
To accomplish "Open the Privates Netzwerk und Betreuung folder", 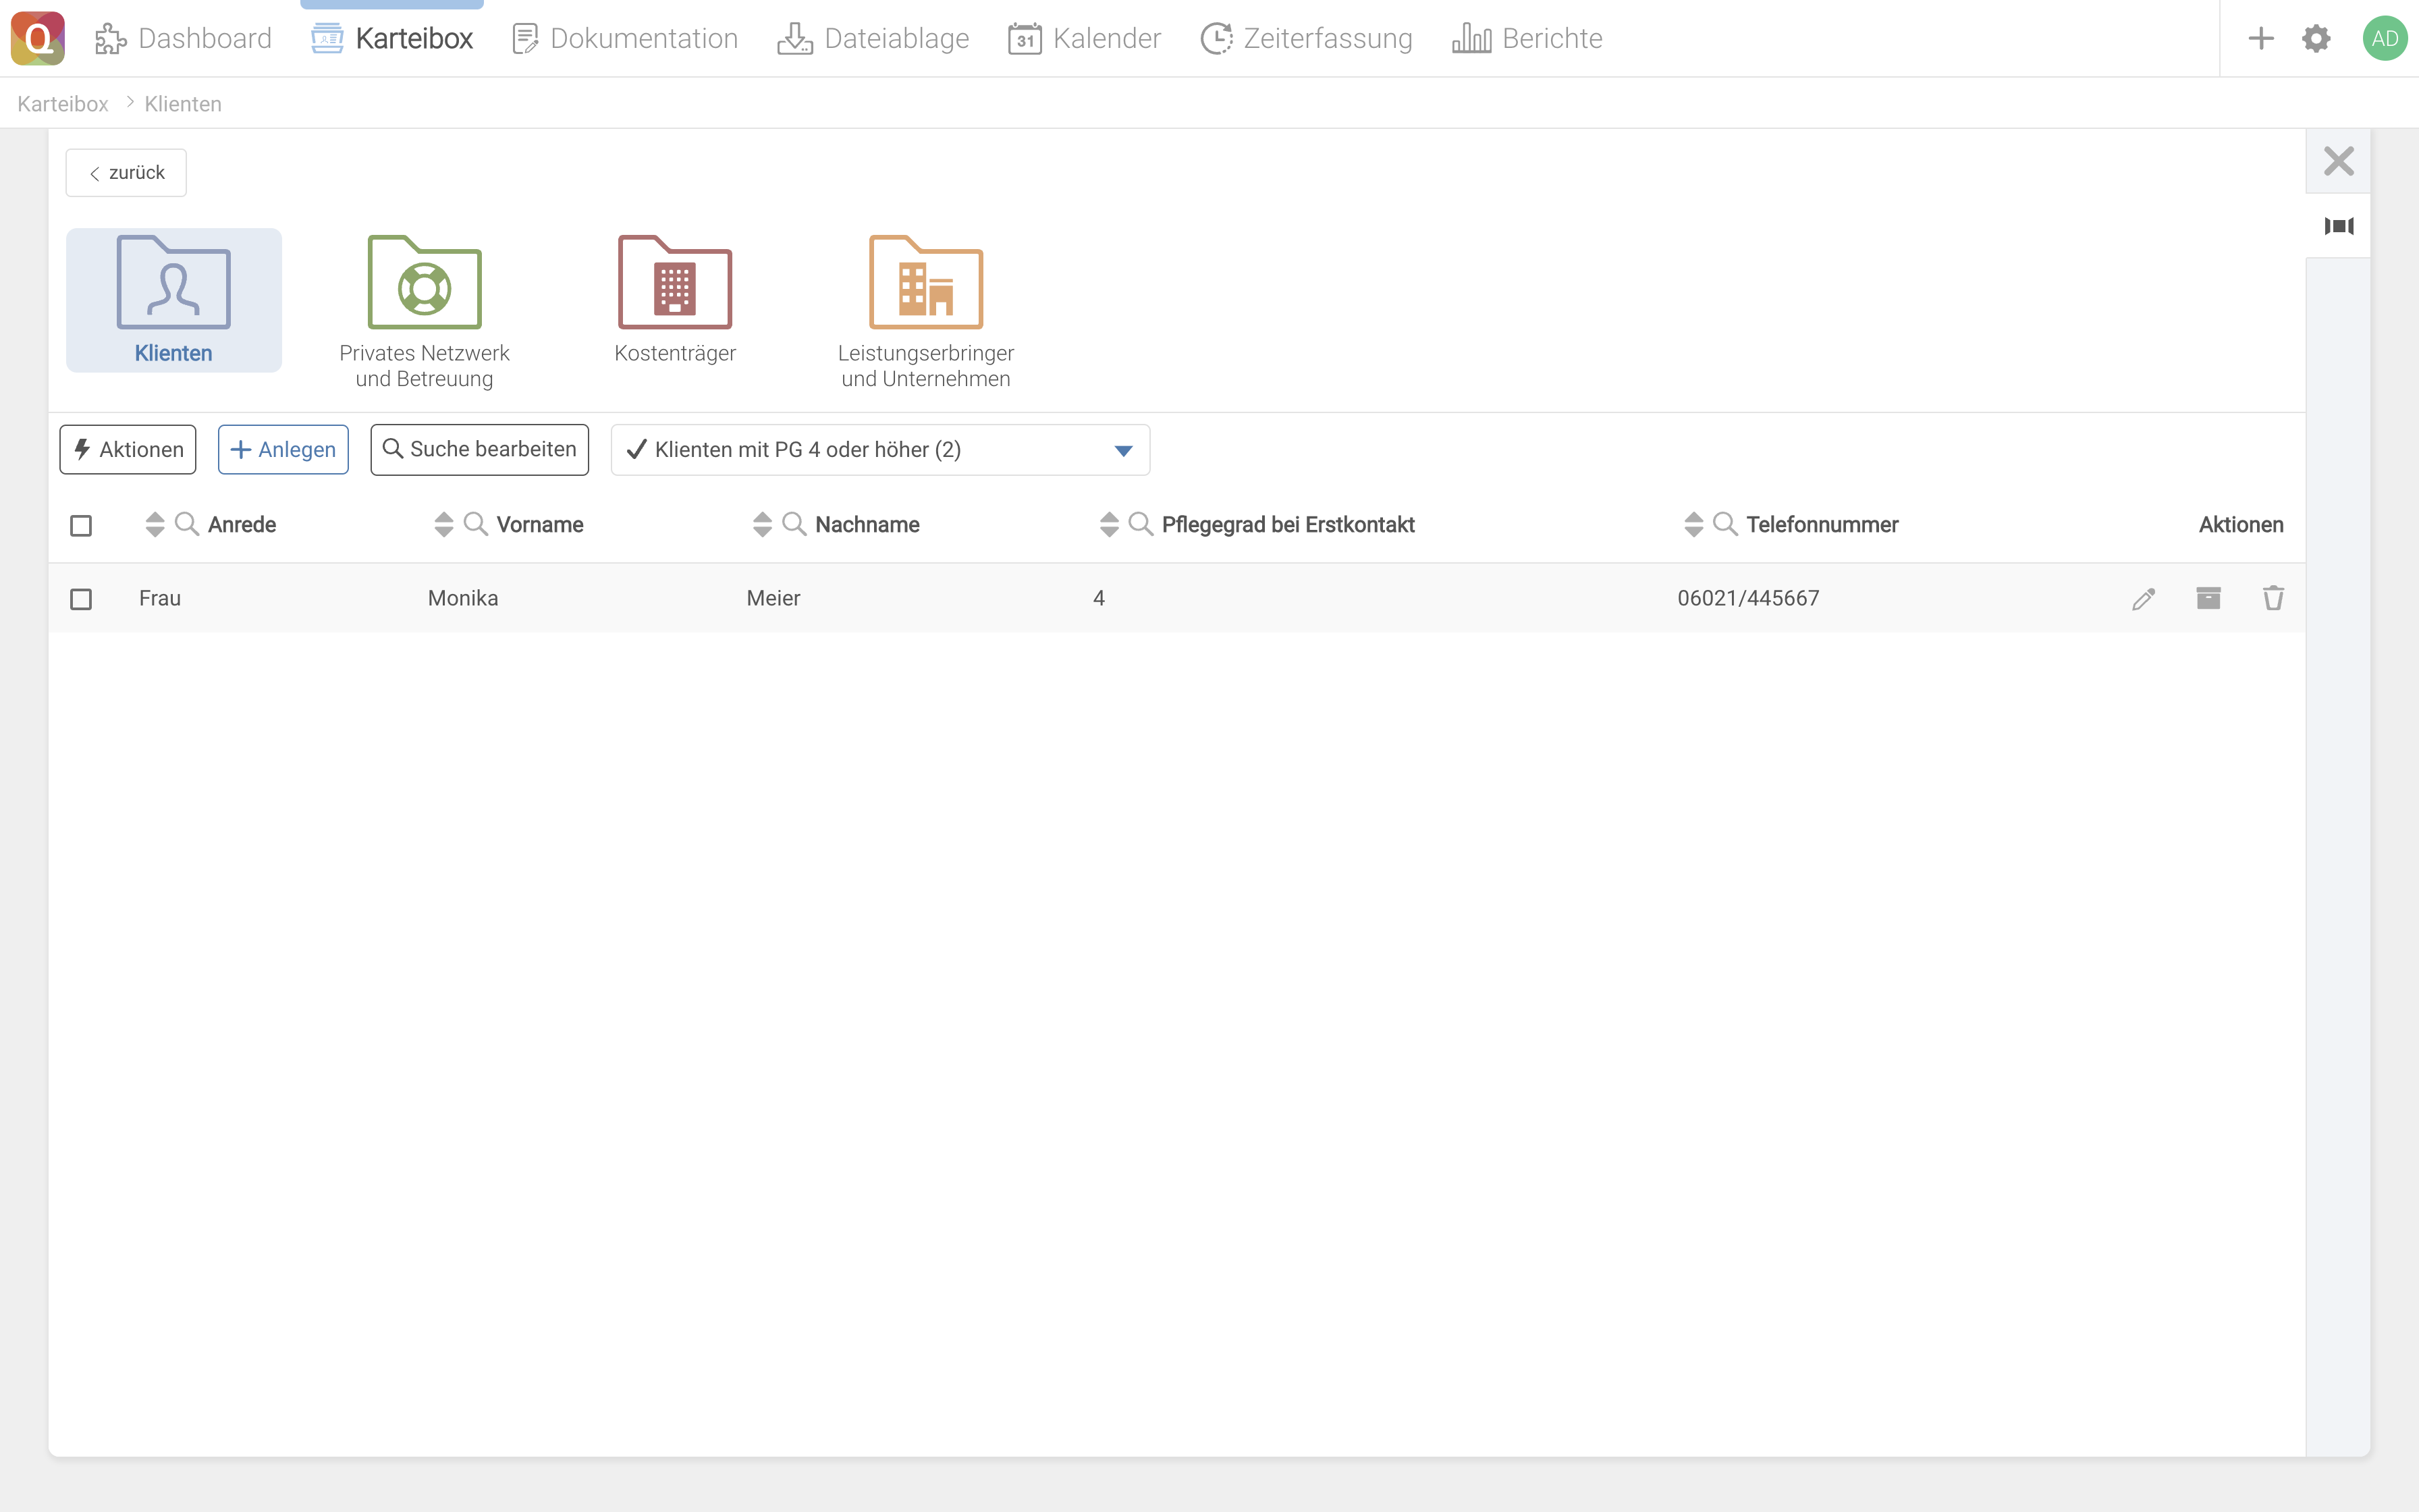I will coord(424,310).
